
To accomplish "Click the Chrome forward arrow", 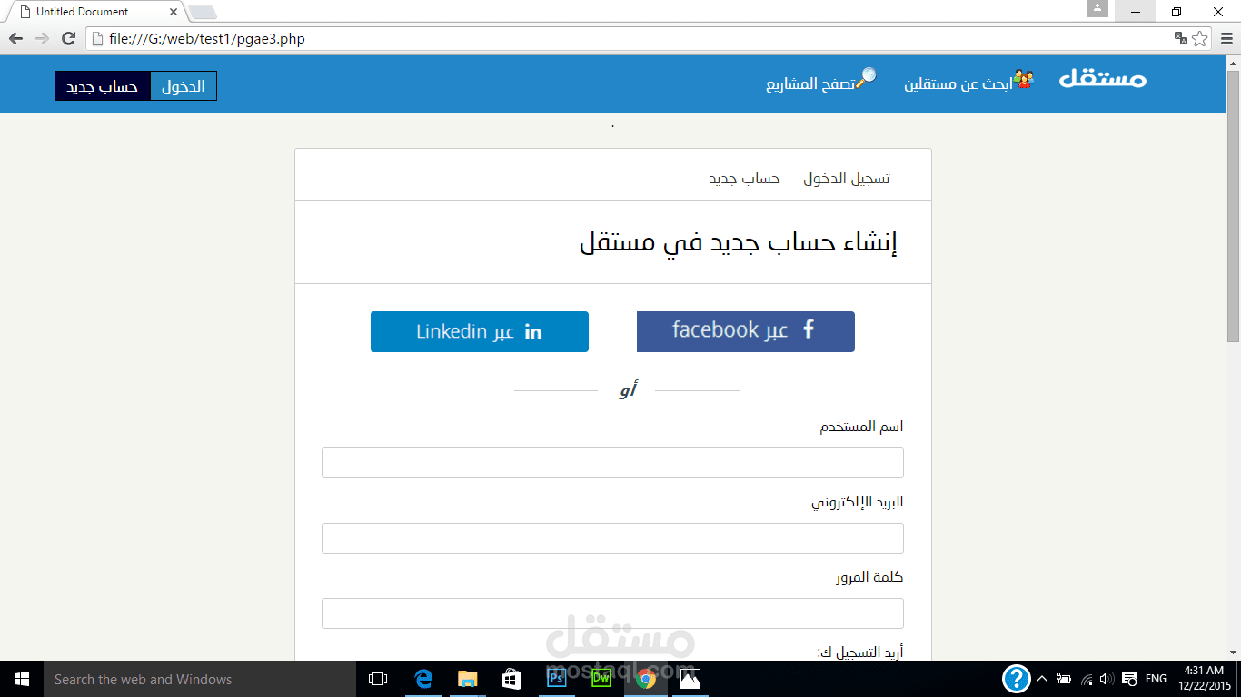I will (42, 39).
